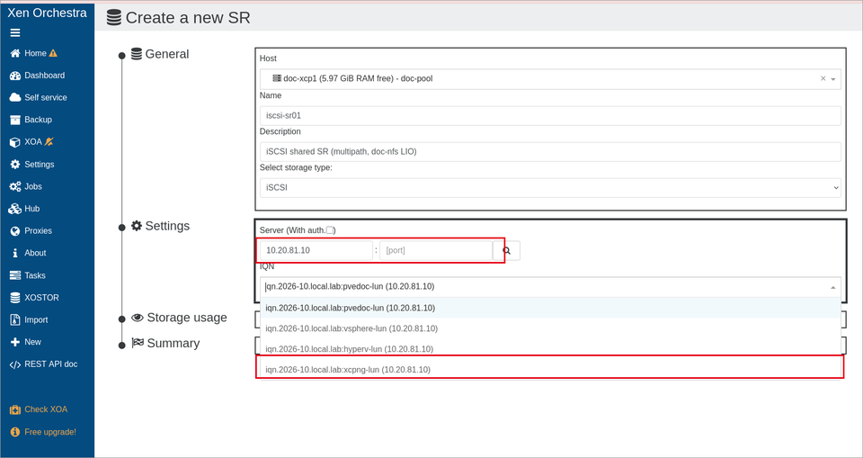Click the port input field
This screenshot has width=863, height=458.
coord(436,250)
